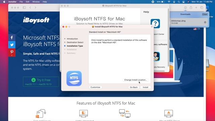The image size is (215, 121).
Task: Click the Safari new tab plus icon
Action: pos(196,7)
